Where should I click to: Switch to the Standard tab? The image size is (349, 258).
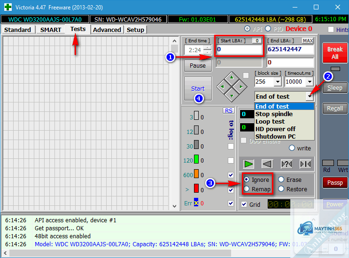pyautogui.click(x=17, y=30)
